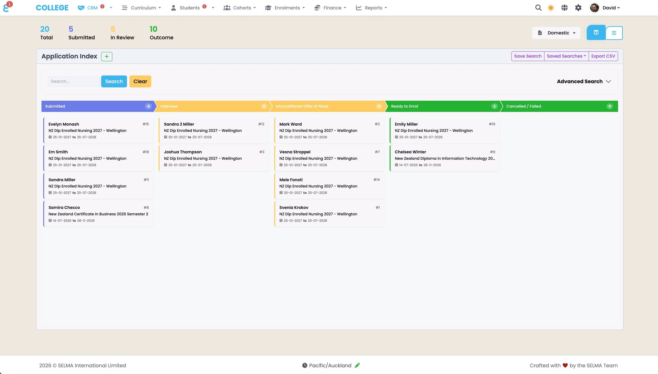Open the globe language icon
This screenshot has width=658, height=374.
pos(565,8)
